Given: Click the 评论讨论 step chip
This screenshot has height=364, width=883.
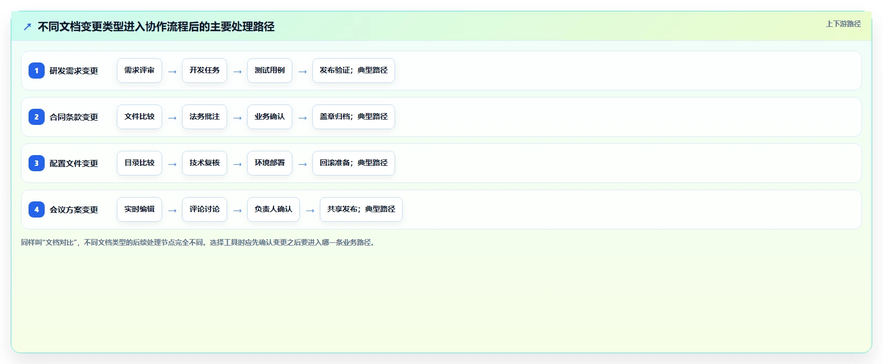Looking at the screenshot, I should (x=205, y=209).
